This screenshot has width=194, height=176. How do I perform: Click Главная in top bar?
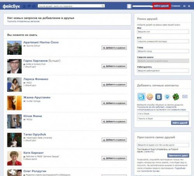(176, 6)
